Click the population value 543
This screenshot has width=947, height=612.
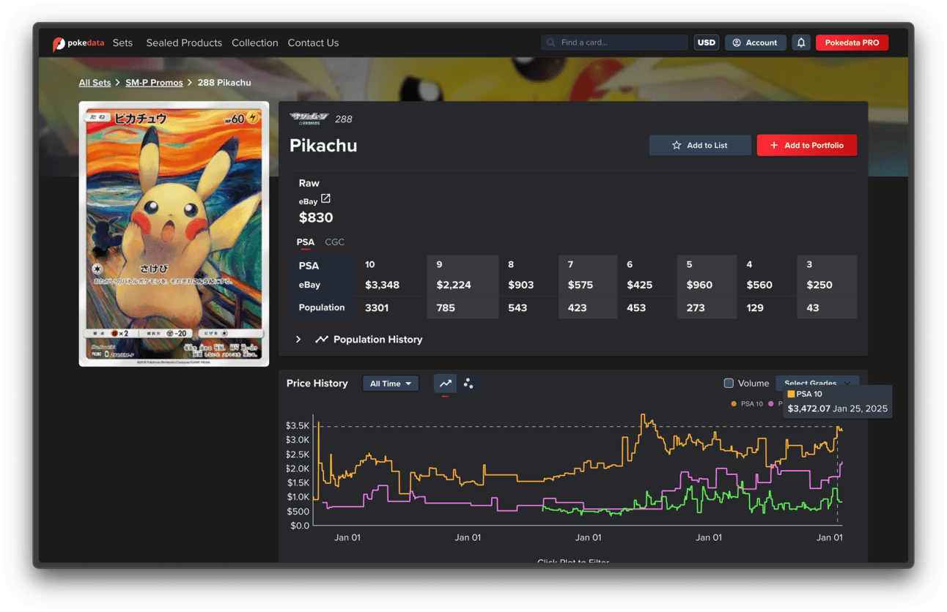(517, 307)
